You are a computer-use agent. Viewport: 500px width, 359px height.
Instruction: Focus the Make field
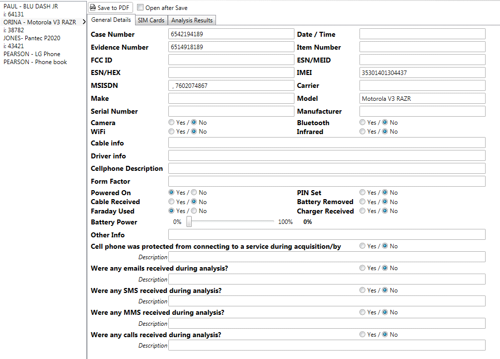coord(231,98)
